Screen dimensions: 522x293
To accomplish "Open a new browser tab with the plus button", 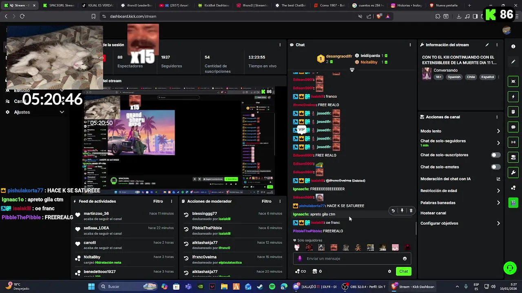I will point(469,5).
